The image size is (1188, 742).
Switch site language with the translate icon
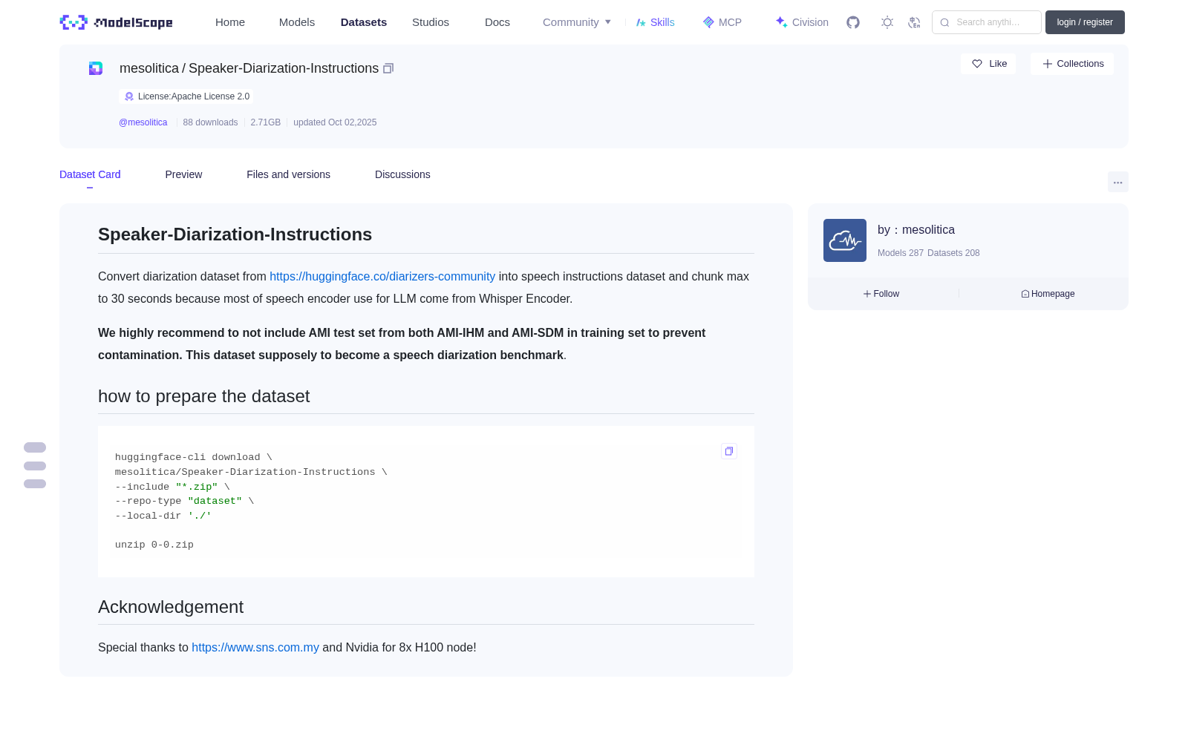pyautogui.click(x=914, y=22)
